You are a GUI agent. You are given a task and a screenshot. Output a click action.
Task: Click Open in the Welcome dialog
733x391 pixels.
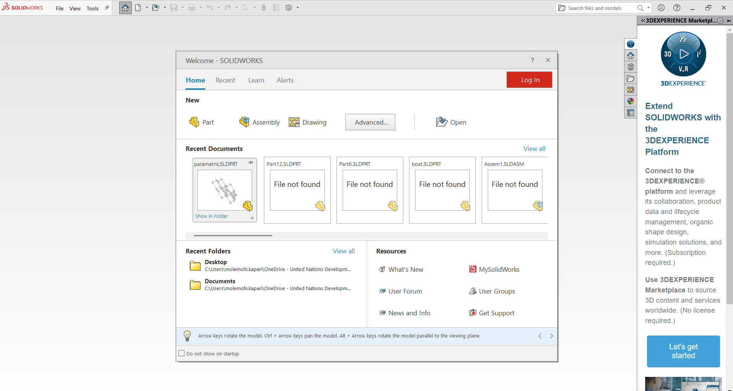point(451,122)
